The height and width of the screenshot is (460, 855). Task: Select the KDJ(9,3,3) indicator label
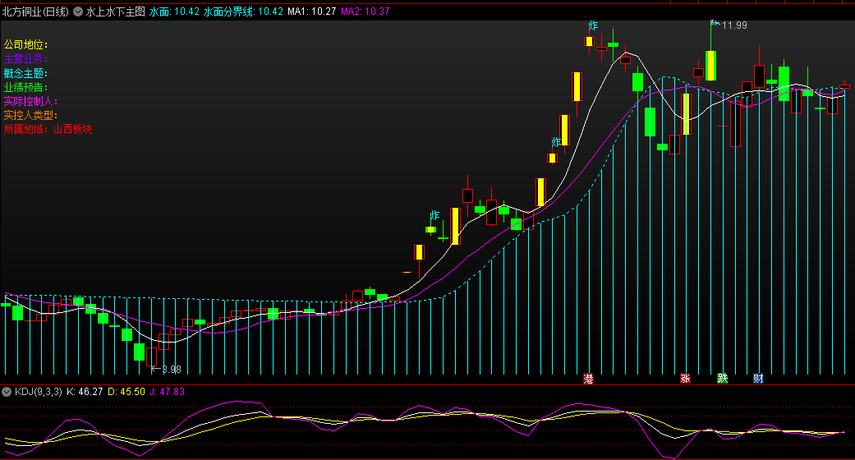pos(38,392)
